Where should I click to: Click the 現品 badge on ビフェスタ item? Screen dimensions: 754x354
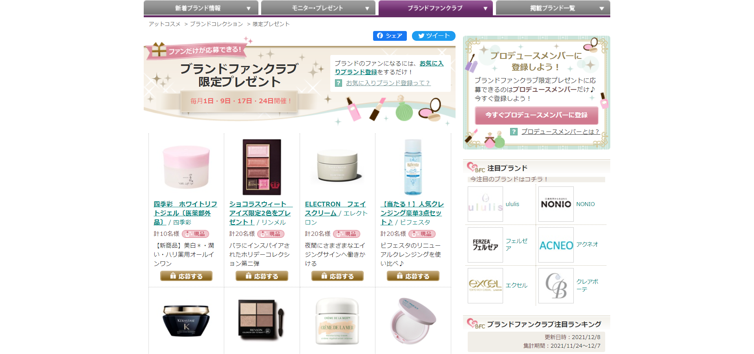pos(422,234)
